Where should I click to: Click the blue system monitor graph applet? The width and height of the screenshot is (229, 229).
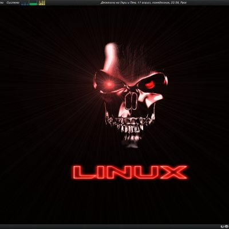click(x=25, y=3)
